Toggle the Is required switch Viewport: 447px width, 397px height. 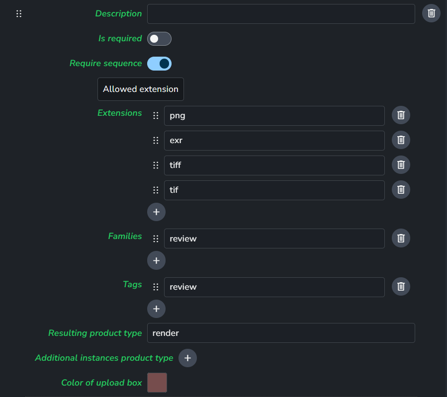click(x=159, y=39)
